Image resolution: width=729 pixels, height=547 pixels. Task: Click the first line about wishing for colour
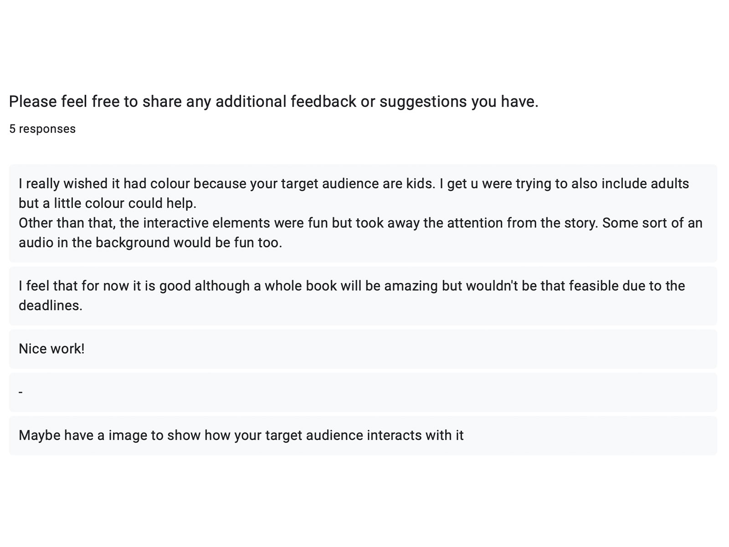click(354, 184)
